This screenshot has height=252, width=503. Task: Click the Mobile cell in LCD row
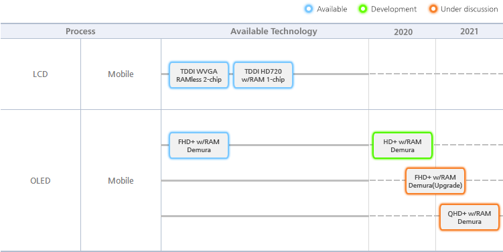tap(121, 74)
